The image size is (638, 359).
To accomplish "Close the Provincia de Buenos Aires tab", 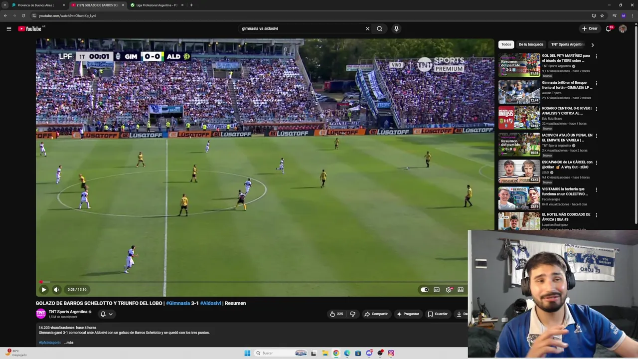I will [64, 5].
